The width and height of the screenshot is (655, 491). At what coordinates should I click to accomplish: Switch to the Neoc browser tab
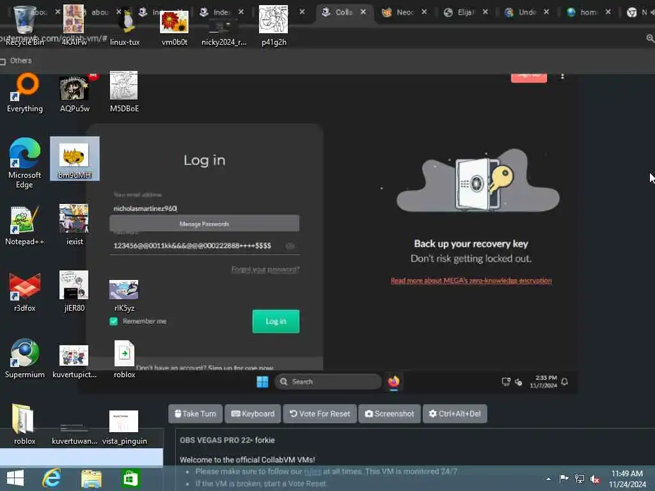pos(404,12)
